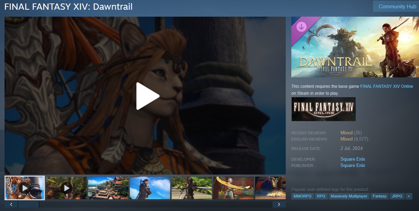Select the screenshot thumbnail with yellow sword slash
Screen dimensions: 419x211
(233, 188)
